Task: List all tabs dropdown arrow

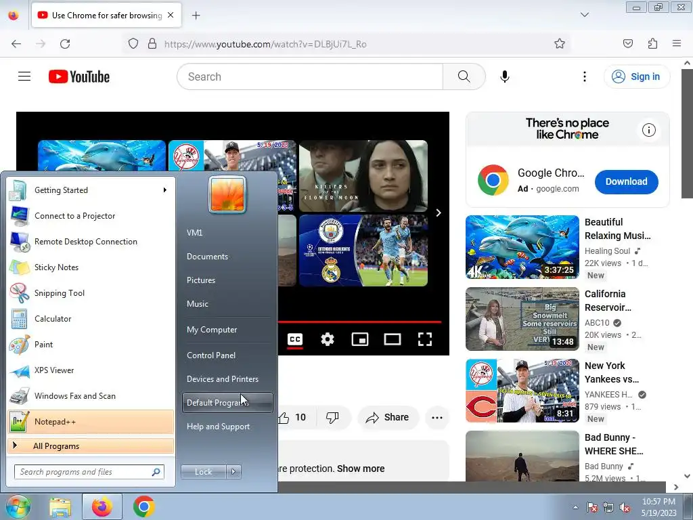Action: 584,15
